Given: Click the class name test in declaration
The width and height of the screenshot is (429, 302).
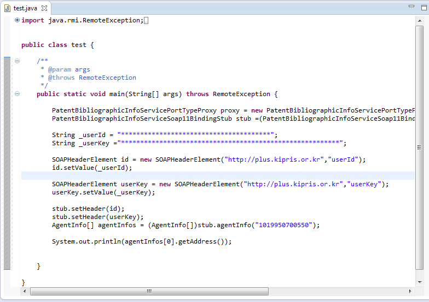Looking at the screenshot, I should 79,45.
